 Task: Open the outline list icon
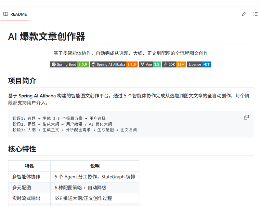(255, 14)
